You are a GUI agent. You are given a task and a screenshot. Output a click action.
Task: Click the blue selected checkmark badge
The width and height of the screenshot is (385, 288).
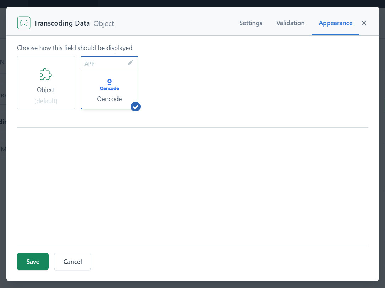point(135,107)
